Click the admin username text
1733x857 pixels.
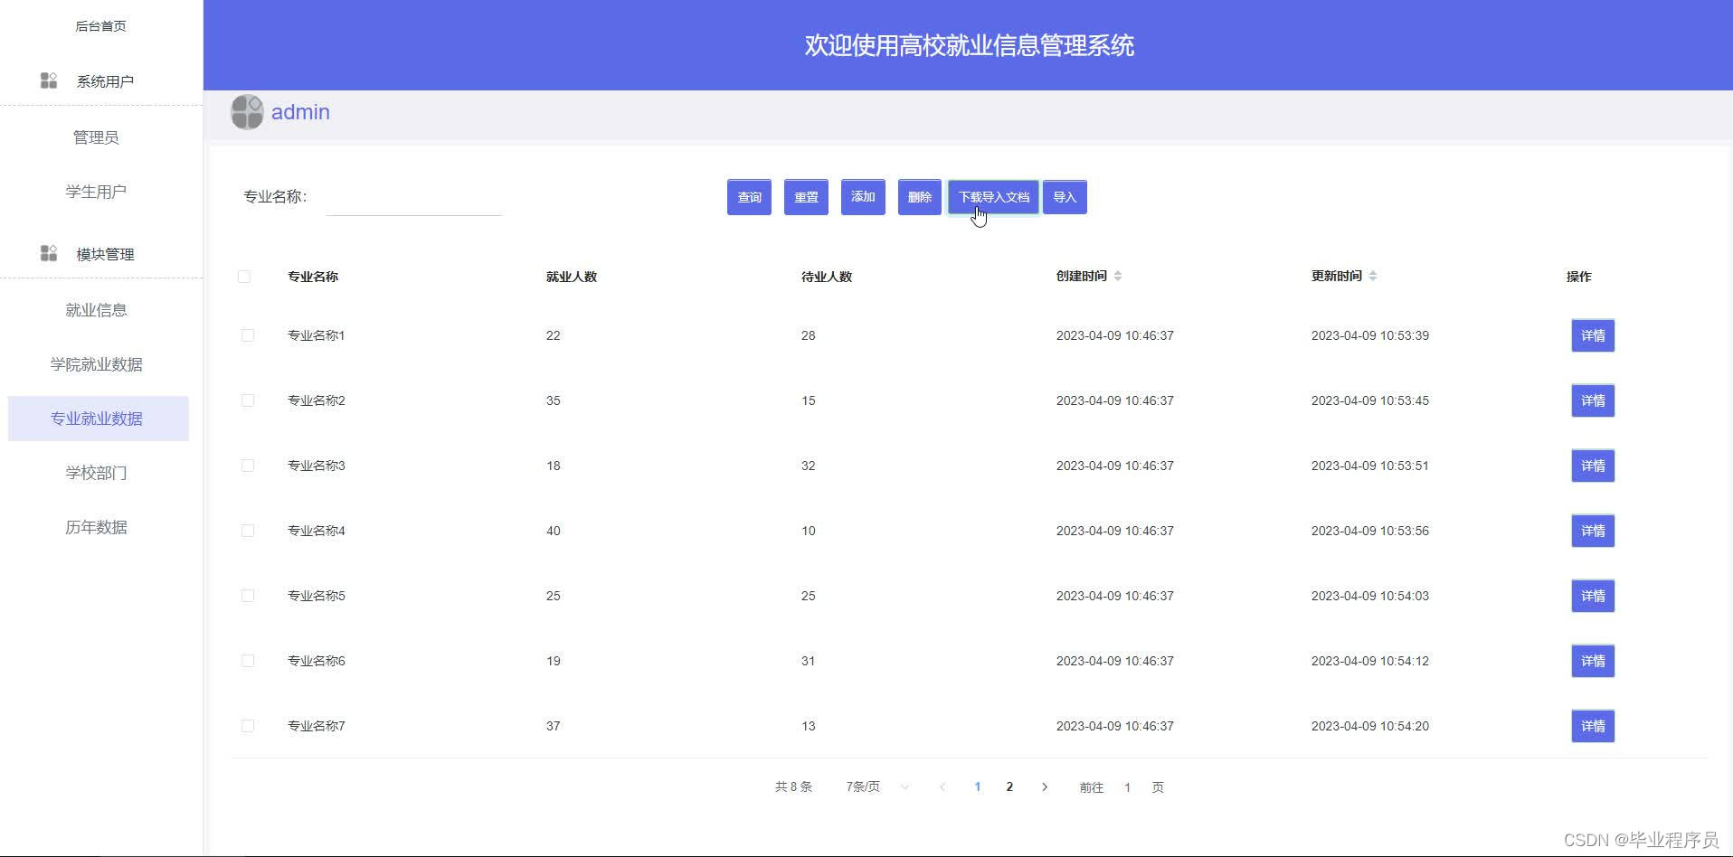(300, 112)
